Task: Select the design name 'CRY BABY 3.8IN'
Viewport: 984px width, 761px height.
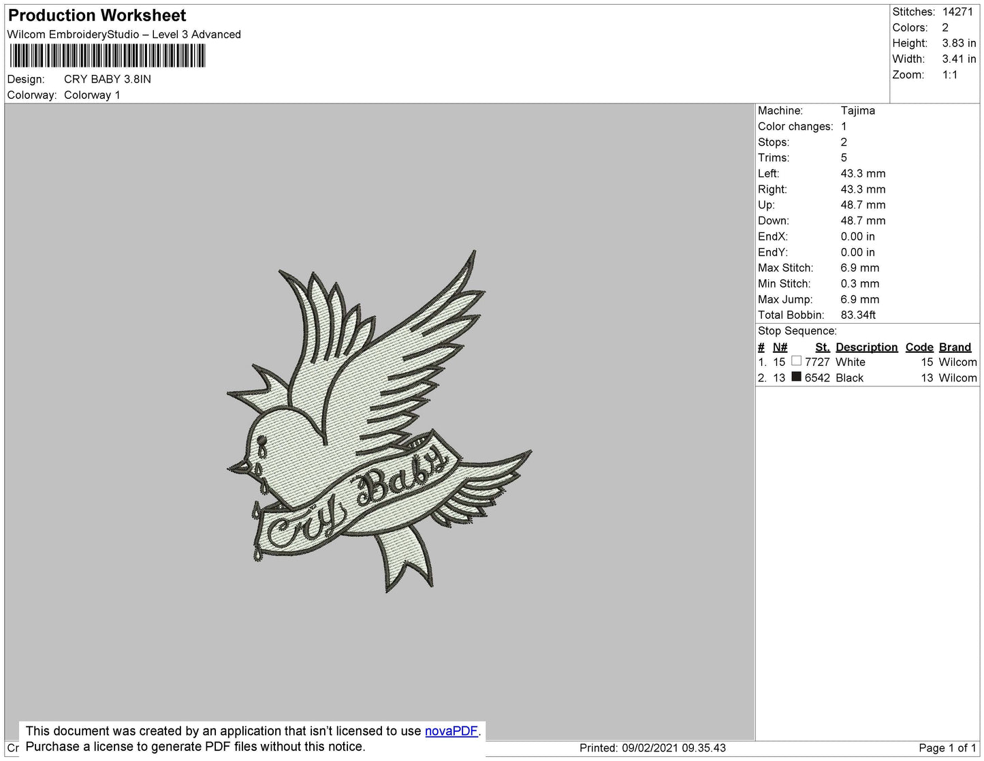Action: pos(108,79)
